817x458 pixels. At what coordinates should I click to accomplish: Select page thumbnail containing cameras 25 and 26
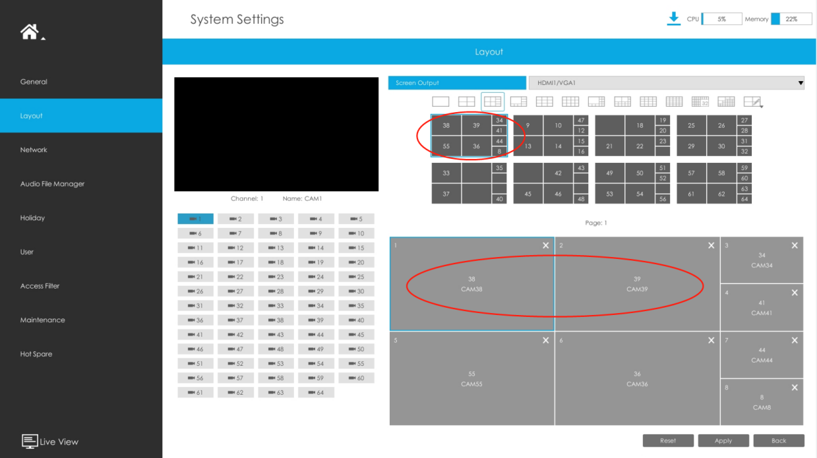coord(714,136)
